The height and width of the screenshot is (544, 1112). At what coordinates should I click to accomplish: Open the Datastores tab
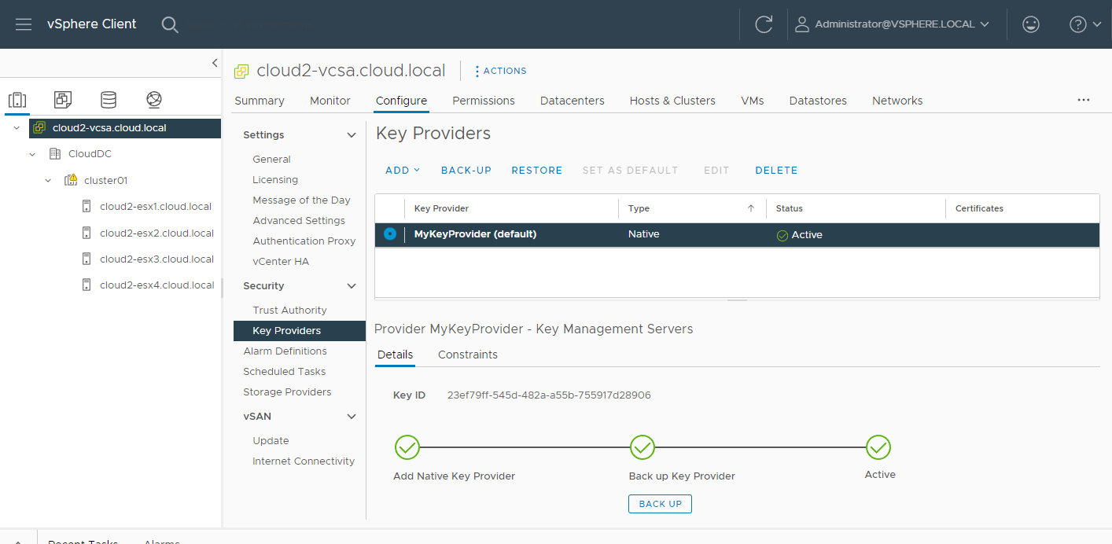click(818, 101)
